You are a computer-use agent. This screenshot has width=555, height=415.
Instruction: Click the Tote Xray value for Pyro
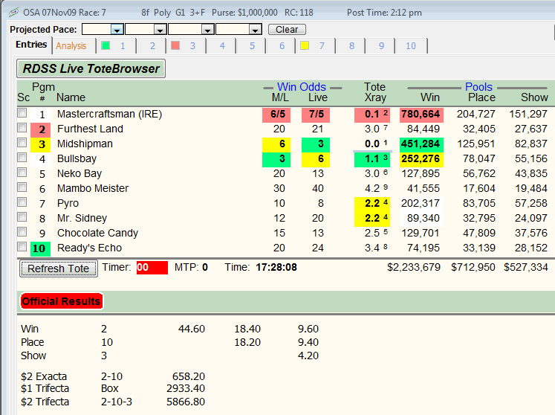click(372, 204)
